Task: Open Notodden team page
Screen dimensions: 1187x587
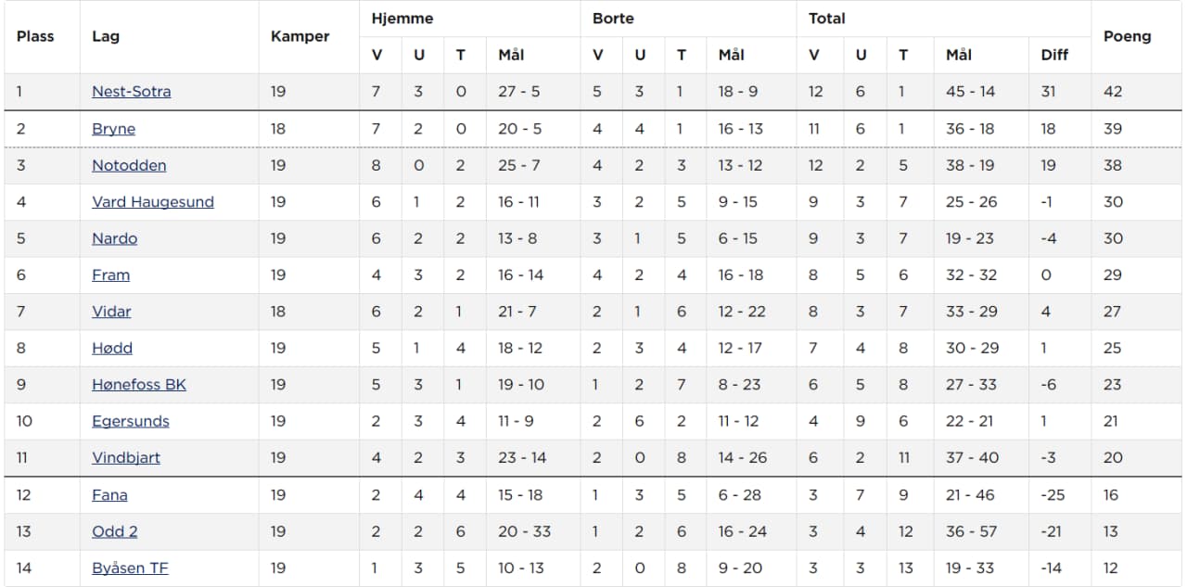Action: (x=130, y=165)
